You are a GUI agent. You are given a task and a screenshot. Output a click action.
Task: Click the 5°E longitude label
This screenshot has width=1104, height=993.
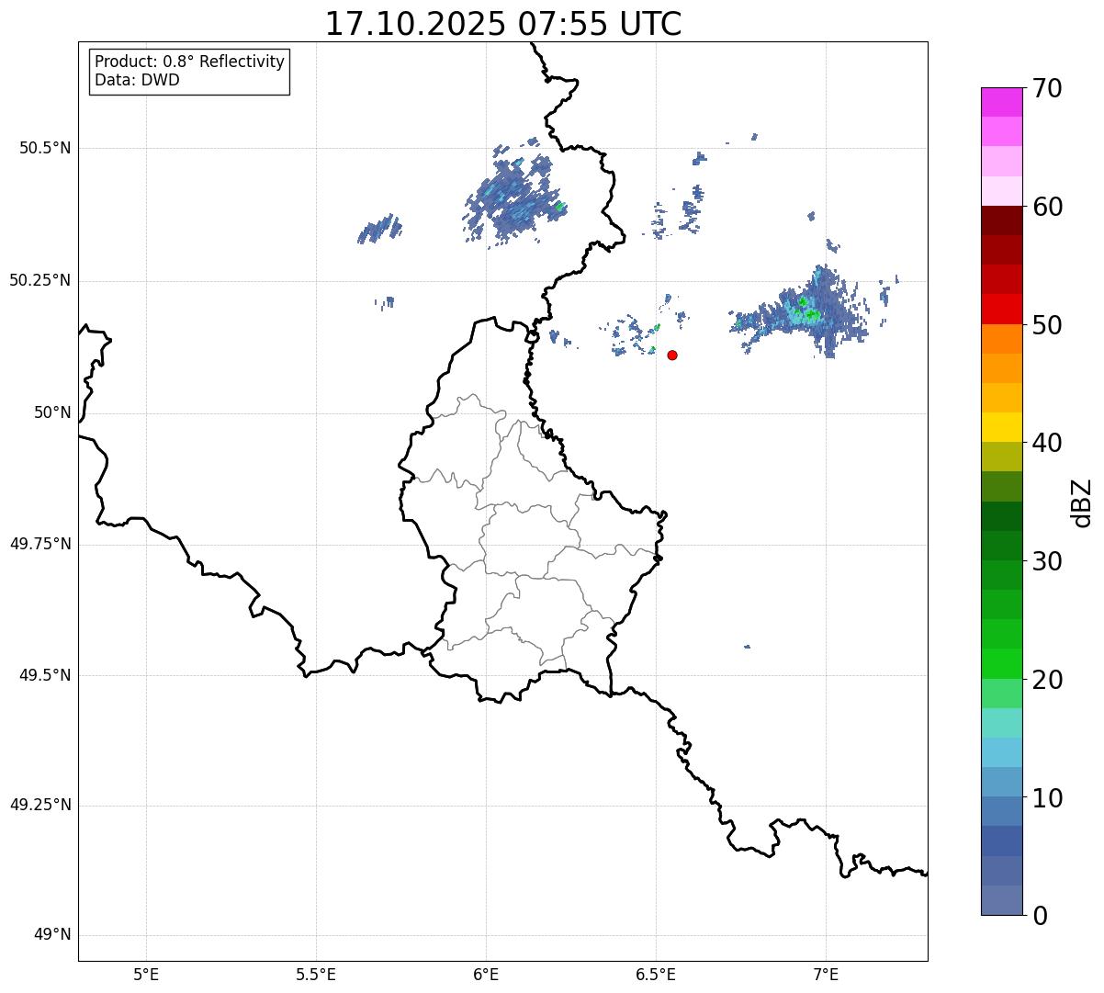pos(146,975)
